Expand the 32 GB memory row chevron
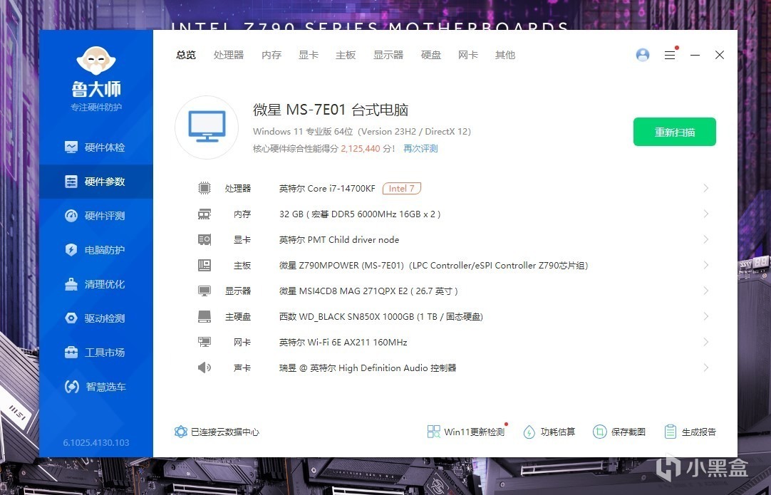Viewport: 771px width, 495px height. (x=705, y=214)
